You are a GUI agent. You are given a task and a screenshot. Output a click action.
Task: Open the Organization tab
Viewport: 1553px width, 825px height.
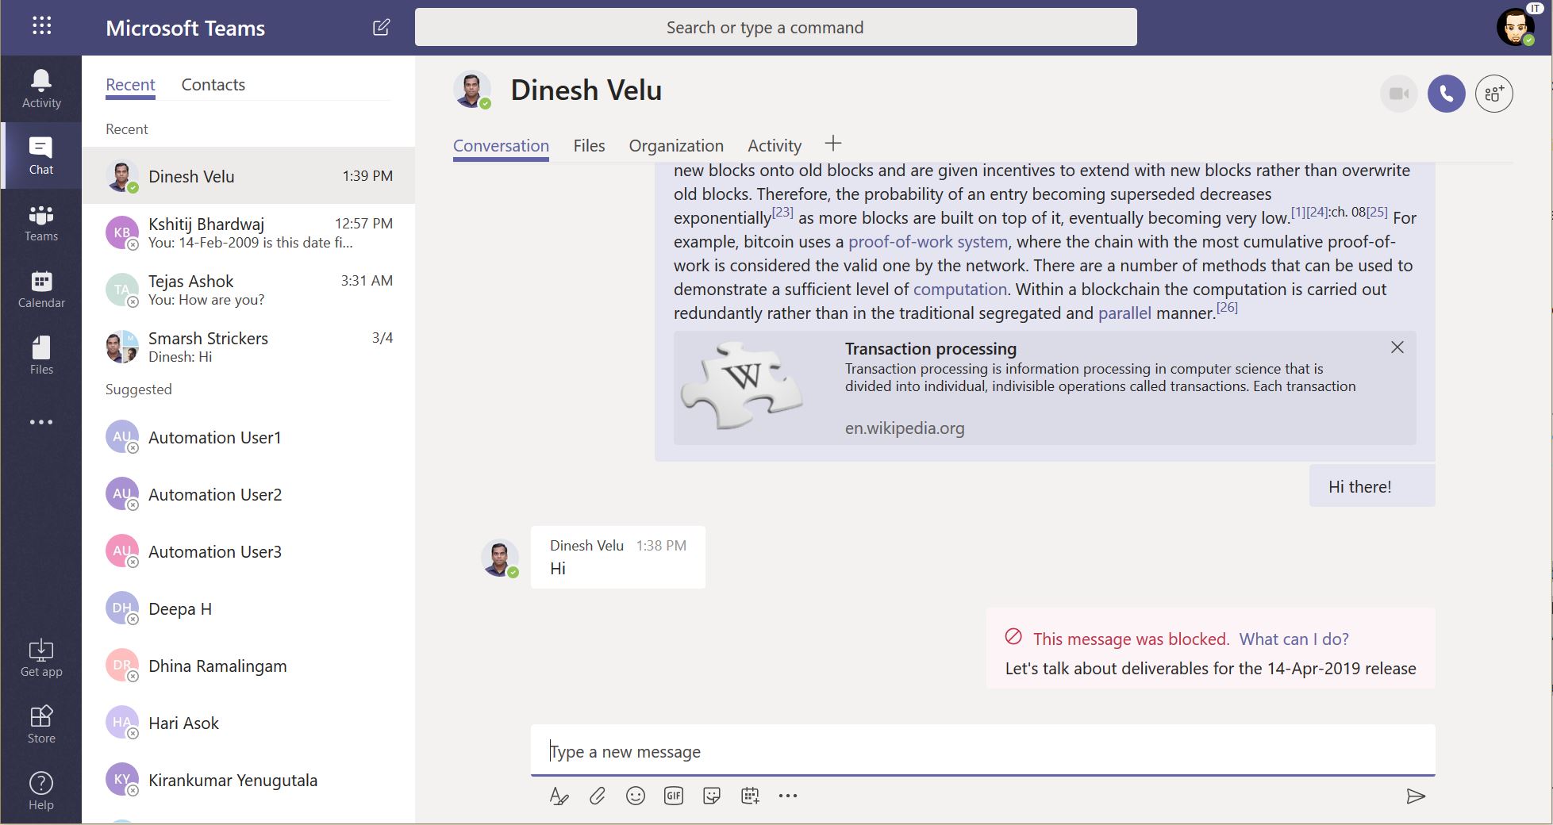(676, 146)
